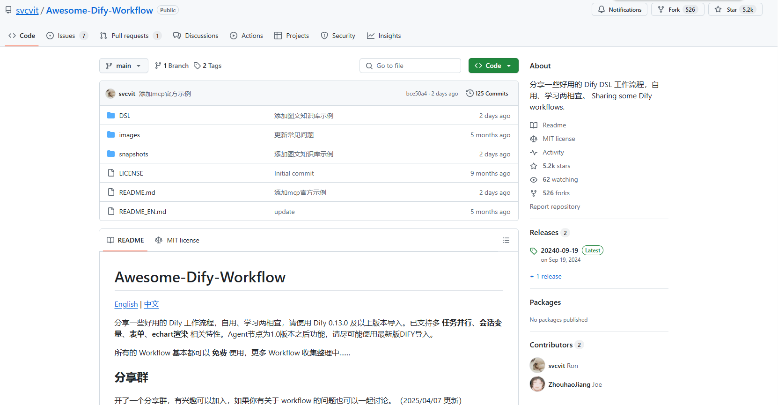The height and width of the screenshot is (405, 778).
Task: Click the README.md file icon
Action: pos(111,192)
